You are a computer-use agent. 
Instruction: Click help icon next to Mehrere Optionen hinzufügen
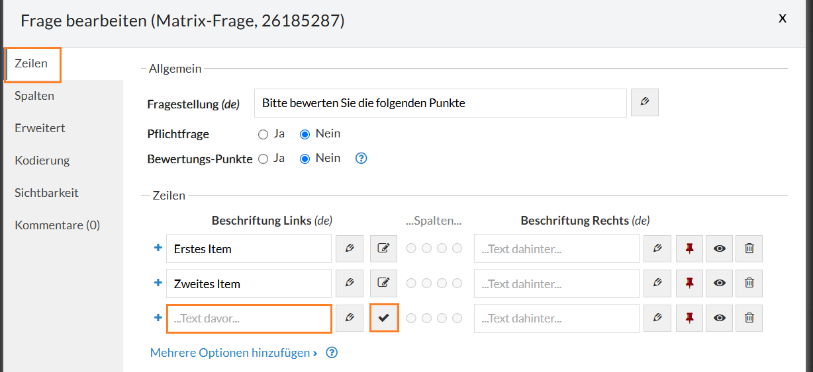click(332, 353)
